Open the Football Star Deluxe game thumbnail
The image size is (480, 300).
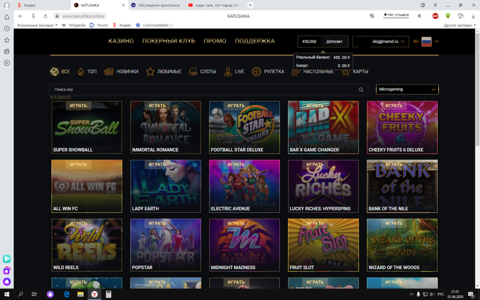click(244, 127)
